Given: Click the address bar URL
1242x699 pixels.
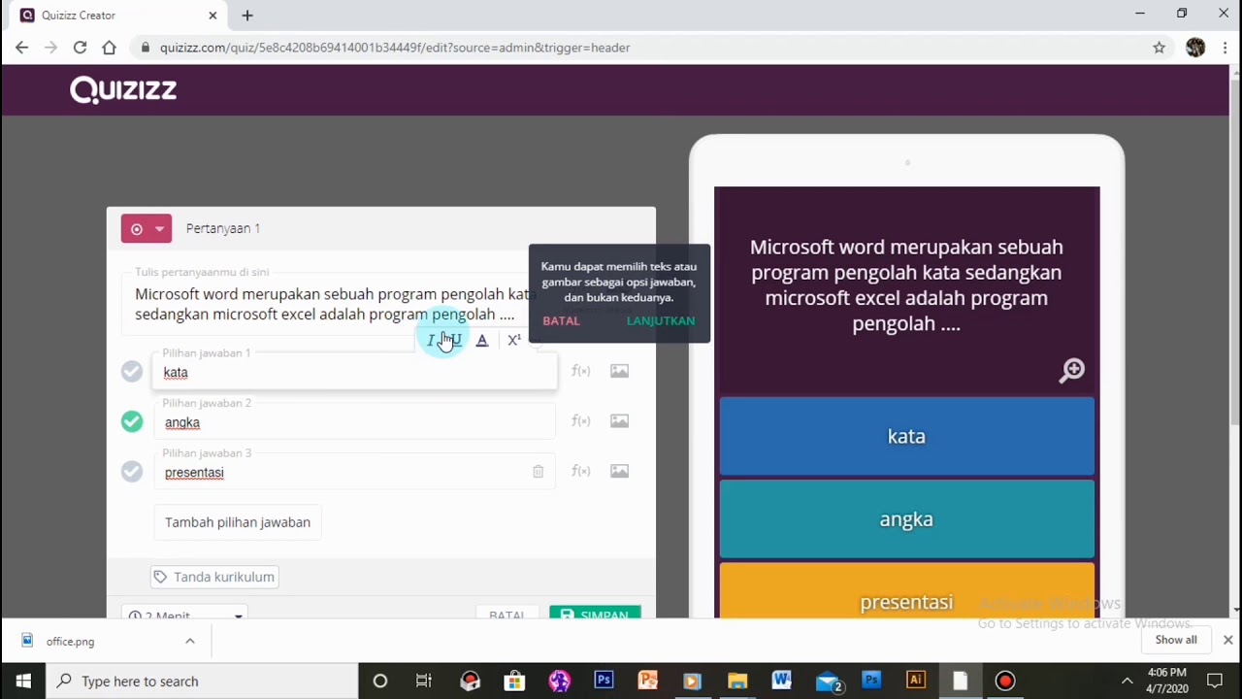Looking at the screenshot, I should [x=395, y=48].
